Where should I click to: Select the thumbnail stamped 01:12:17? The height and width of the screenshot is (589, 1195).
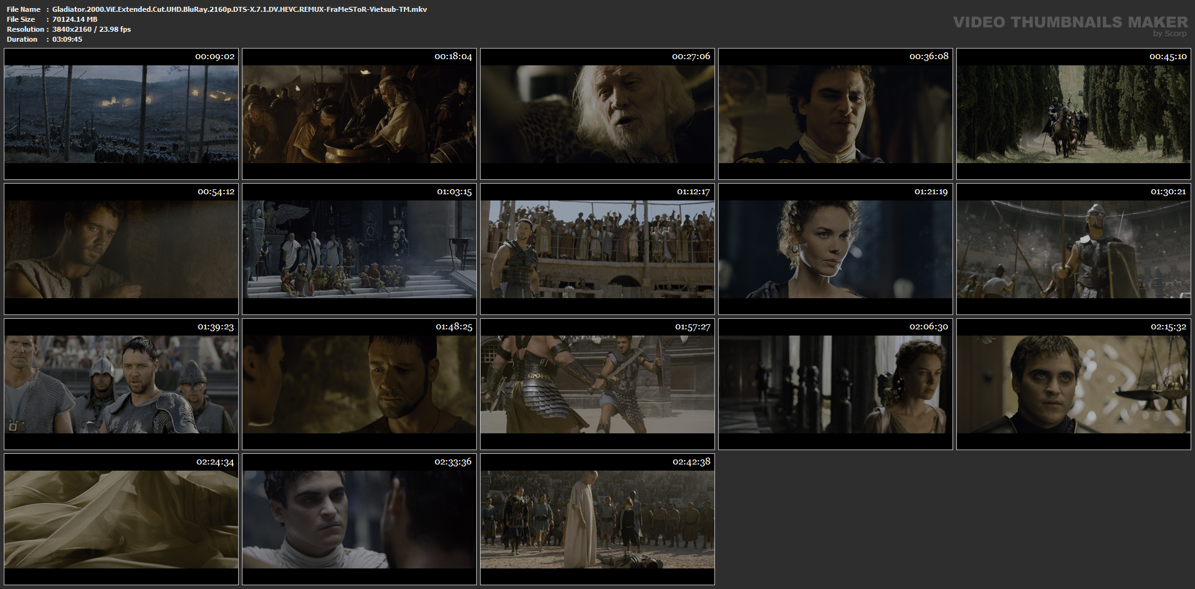click(x=597, y=249)
